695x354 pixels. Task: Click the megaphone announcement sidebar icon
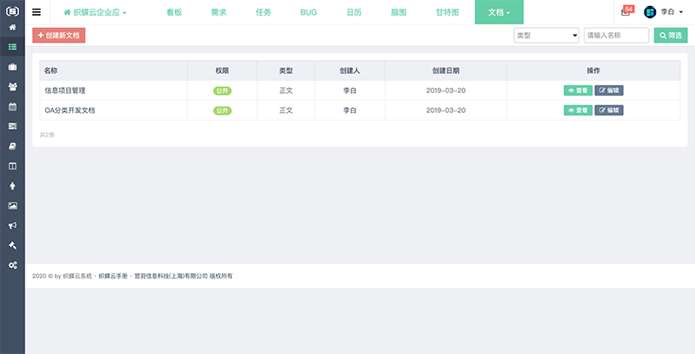click(x=12, y=224)
